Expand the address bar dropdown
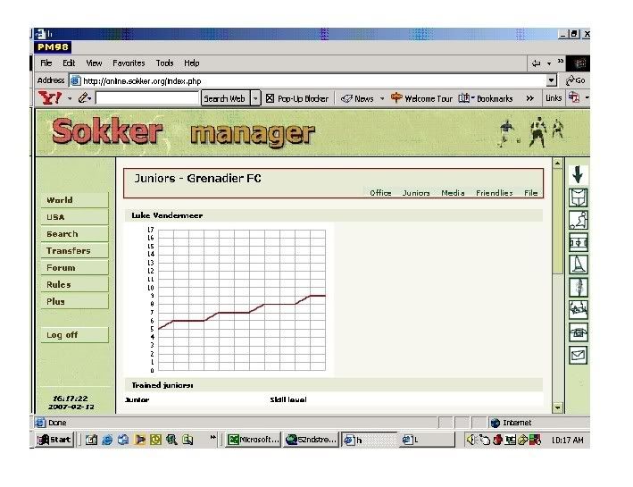The height and width of the screenshot is (487, 633). click(x=552, y=80)
